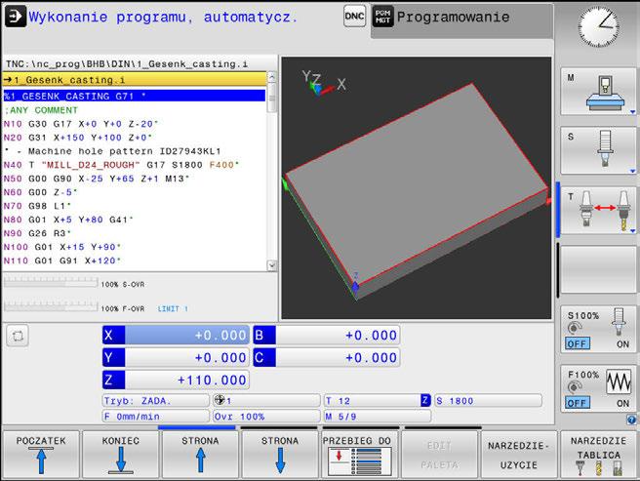This screenshot has width=640, height=481.
Task: Switch S100% spindle override ON
Action: point(622,344)
